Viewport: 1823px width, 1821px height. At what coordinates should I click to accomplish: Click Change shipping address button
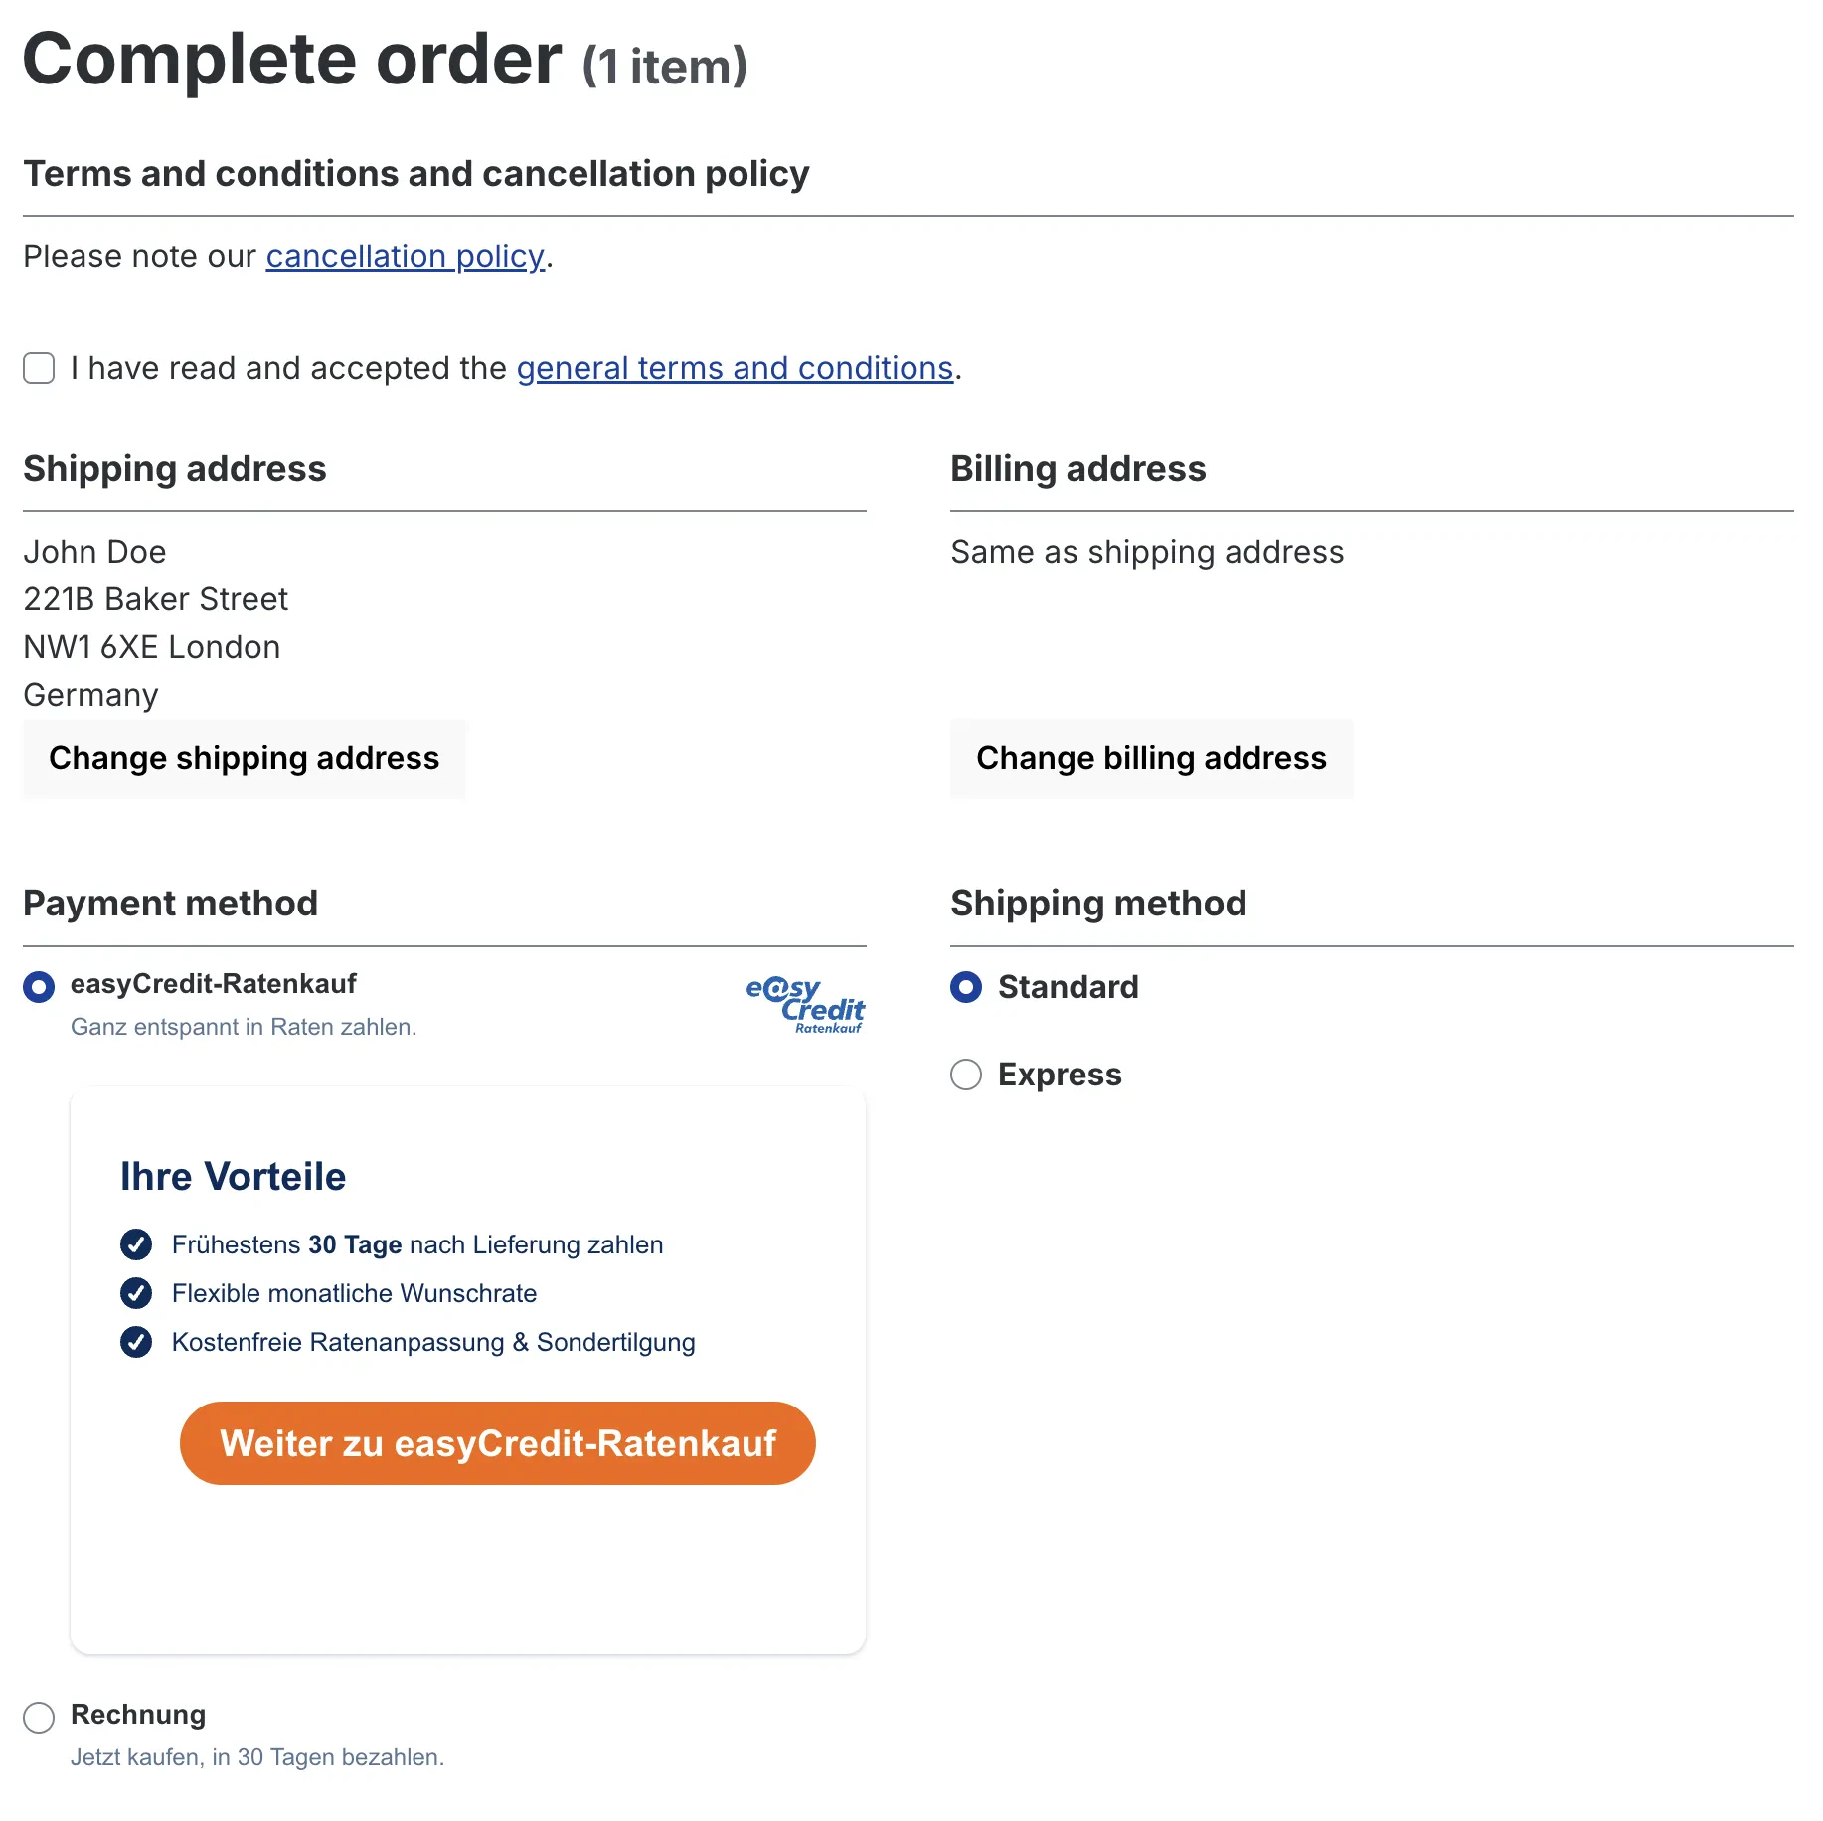point(245,758)
